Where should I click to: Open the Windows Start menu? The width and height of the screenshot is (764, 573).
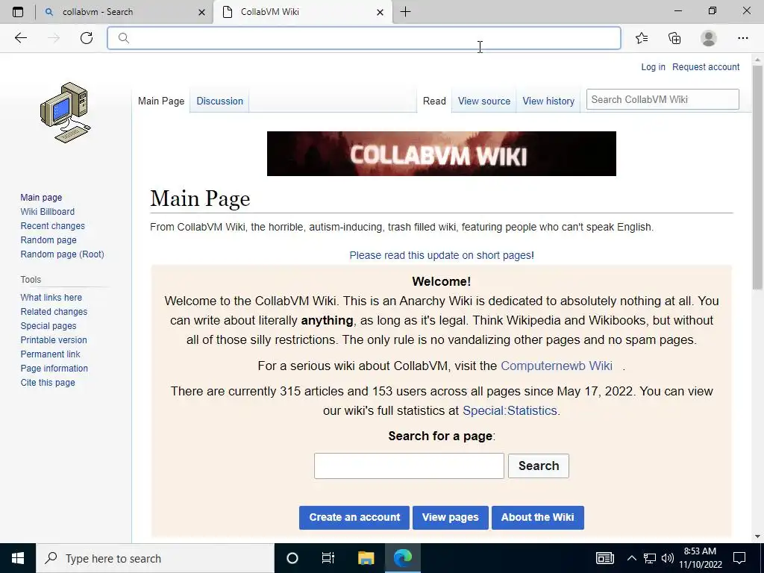[x=18, y=558]
